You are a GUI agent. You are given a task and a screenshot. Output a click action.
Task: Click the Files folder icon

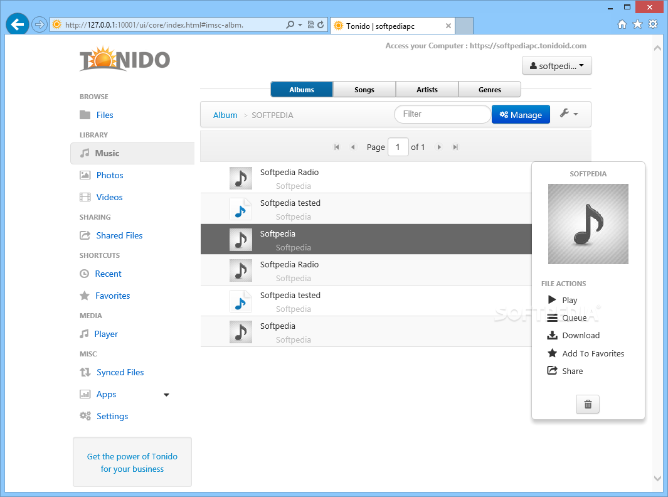coord(85,115)
